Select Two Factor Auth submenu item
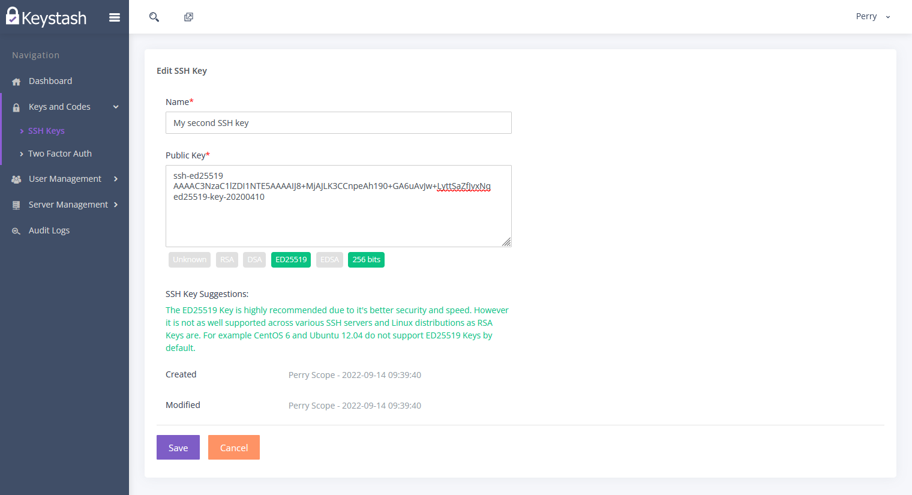 click(60, 154)
